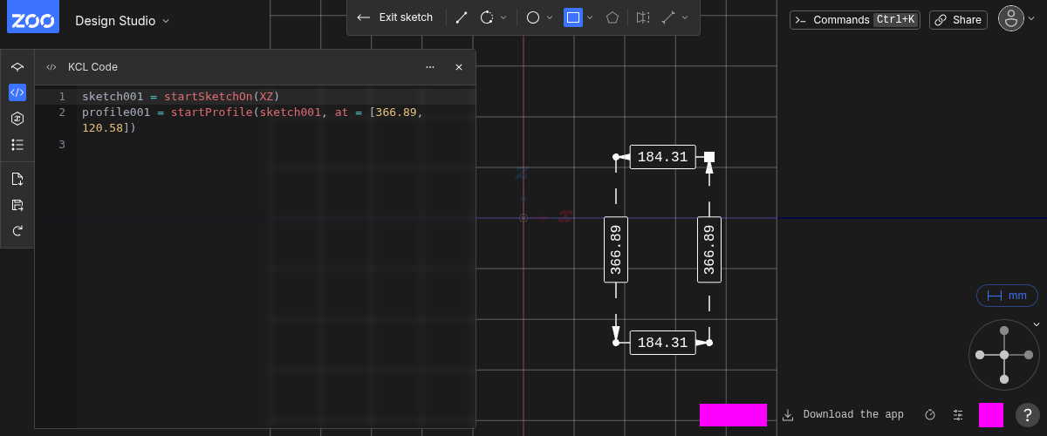The height and width of the screenshot is (436, 1047).
Task: Select the Tangential arc tool
Action: [x=487, y=17]
